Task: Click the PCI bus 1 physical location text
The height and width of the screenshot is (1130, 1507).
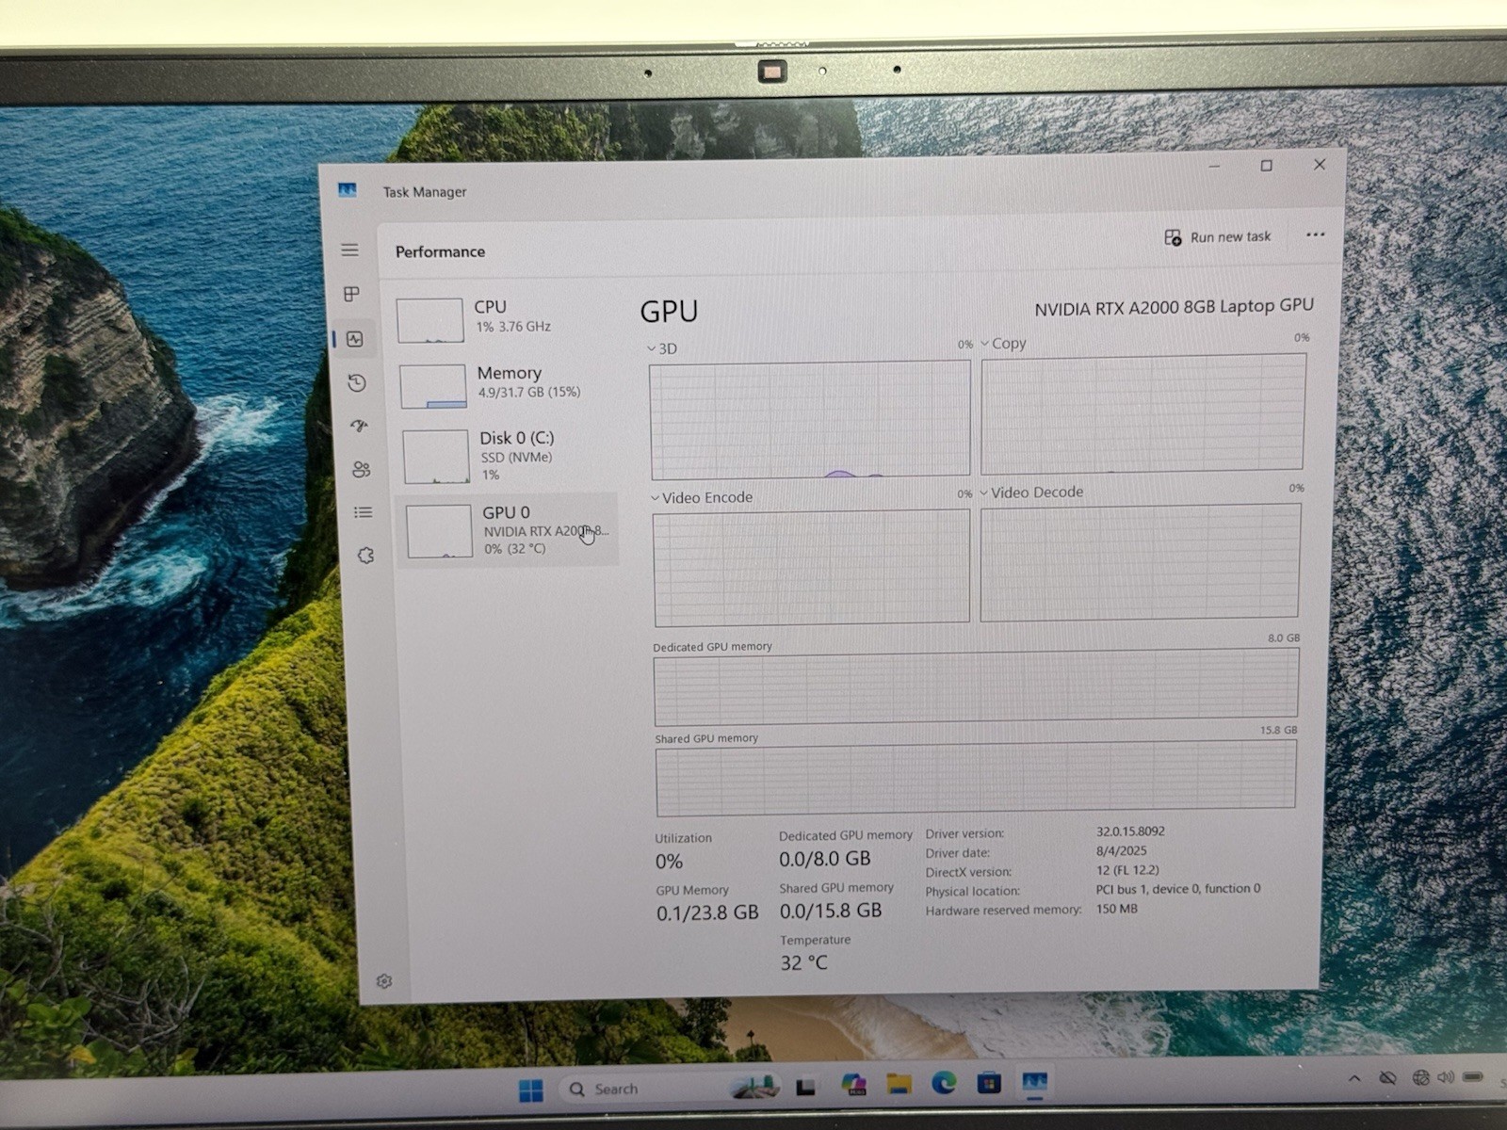Action: click(1178, 888)
